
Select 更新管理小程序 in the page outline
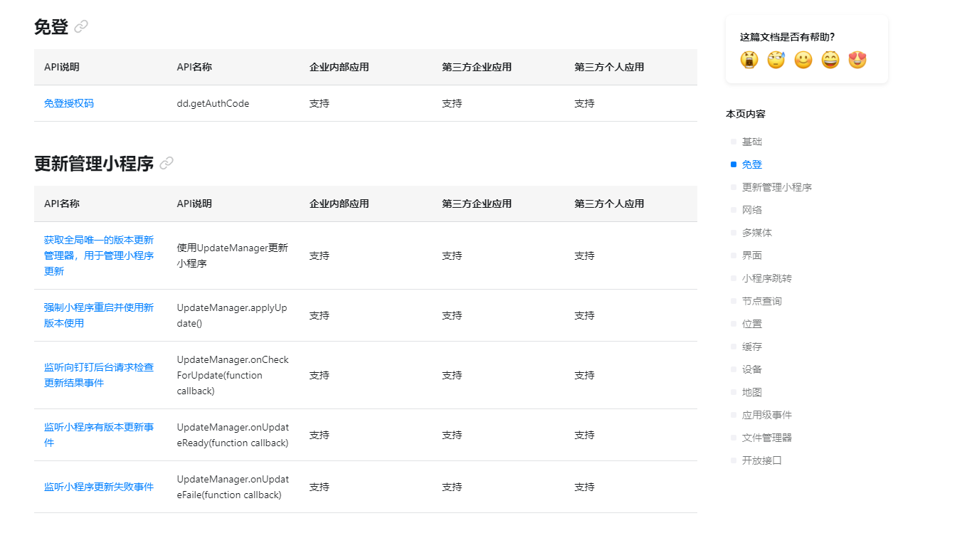[777, 187]
